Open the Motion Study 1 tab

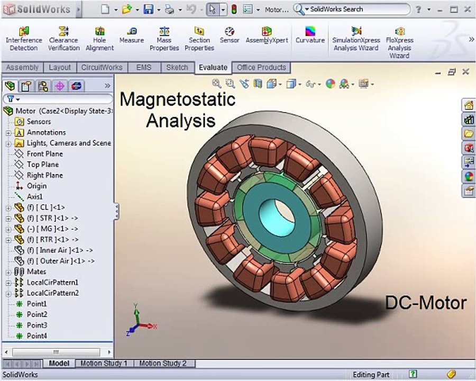[x=104, y=364]
